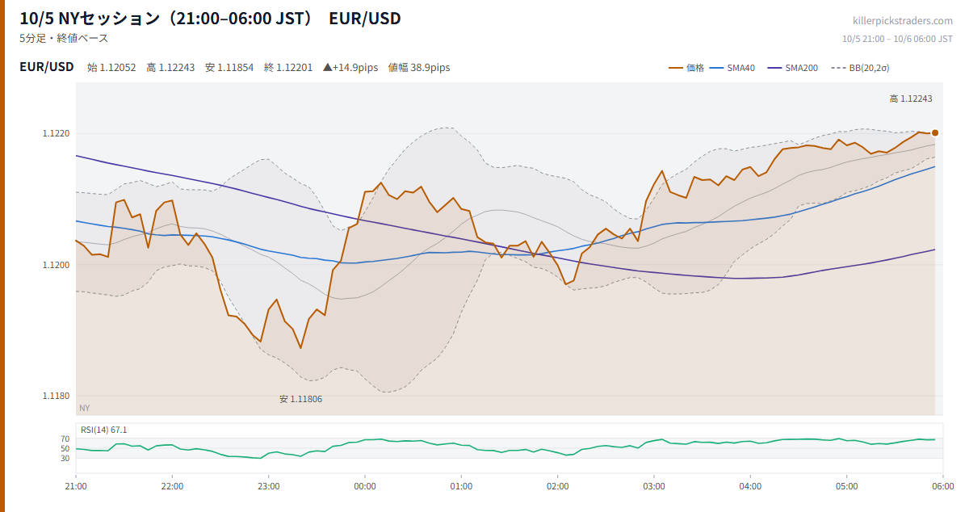Click the range value '値幅 38.9pips'
The image size is (969, 512).
coord(419,68)
